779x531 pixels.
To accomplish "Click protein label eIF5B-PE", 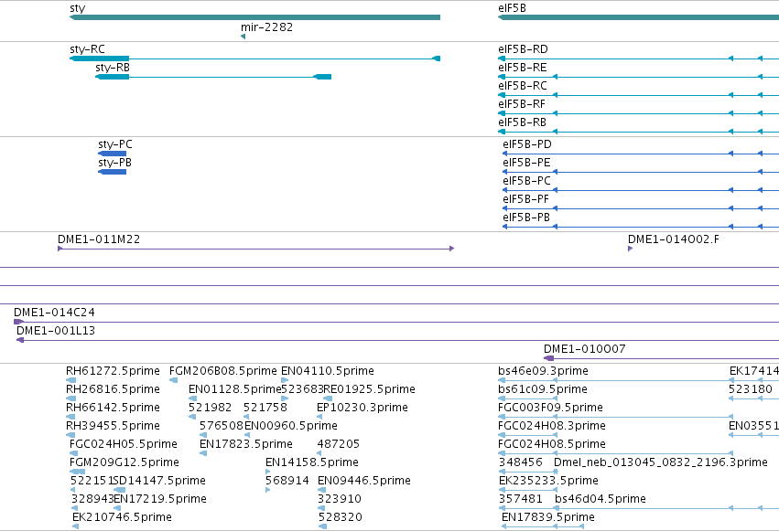I will pyautogui.click(x=526, y=163).
